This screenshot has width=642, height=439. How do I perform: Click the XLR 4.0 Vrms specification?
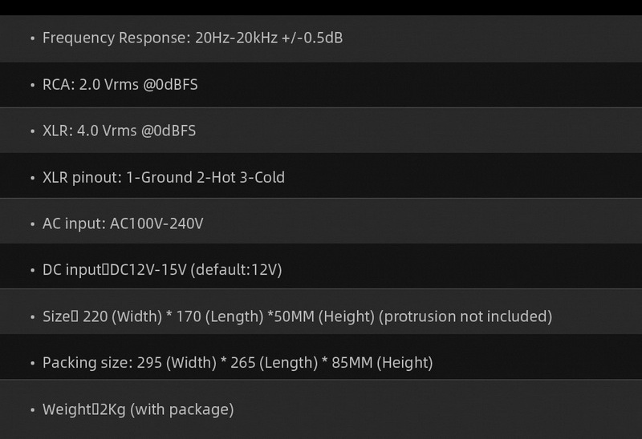pos(119,131)
